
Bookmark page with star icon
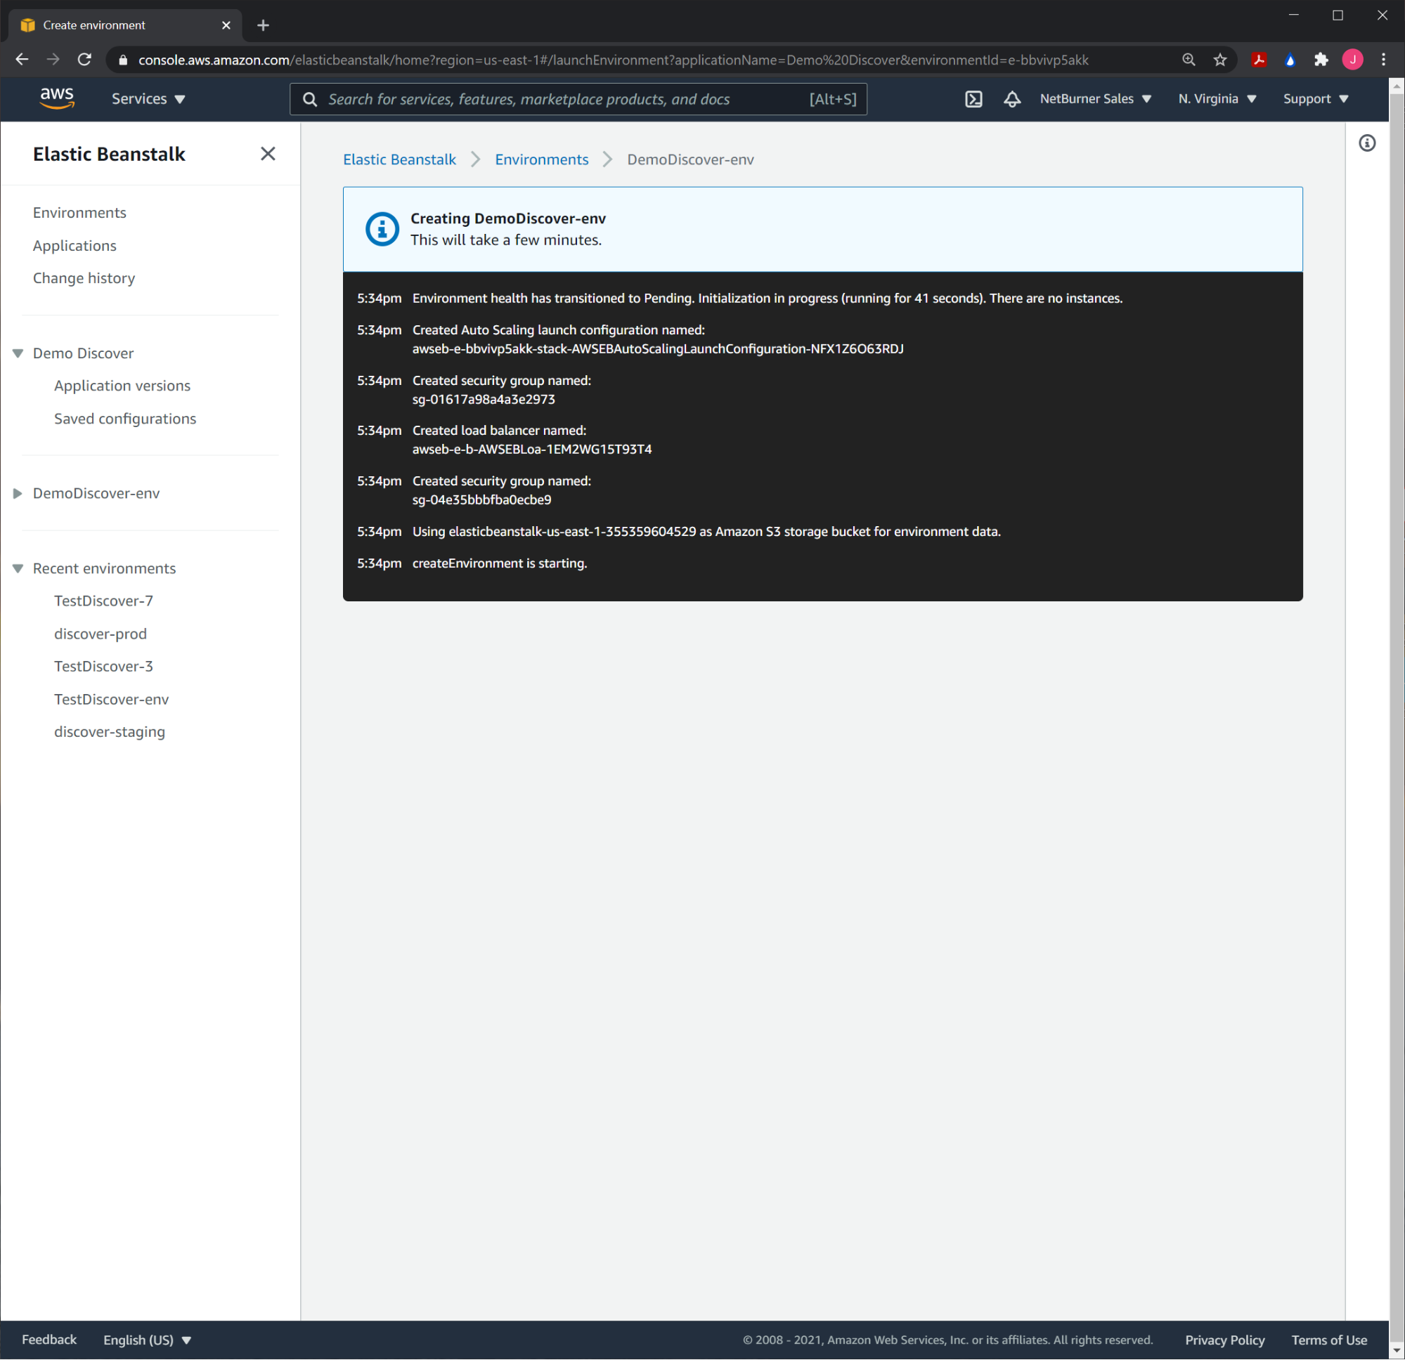1220,60
